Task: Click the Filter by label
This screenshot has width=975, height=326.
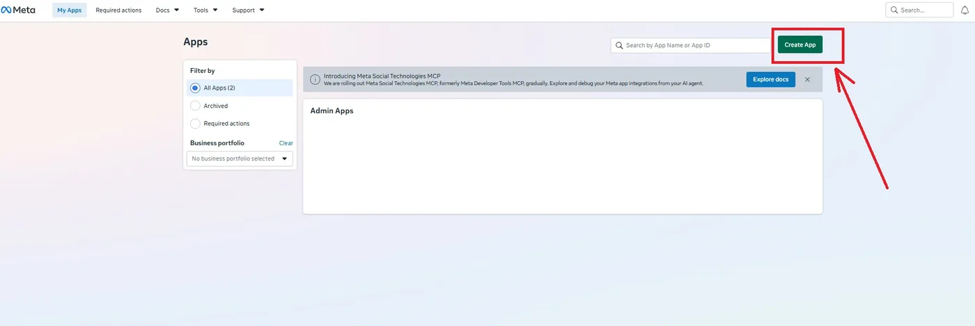Action: (203, 71)
